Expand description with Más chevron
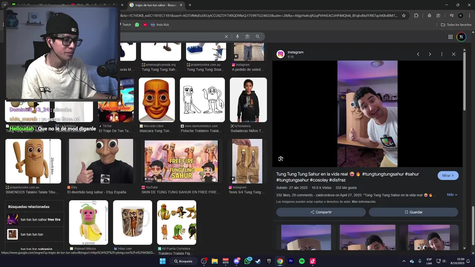 [452, 195]
